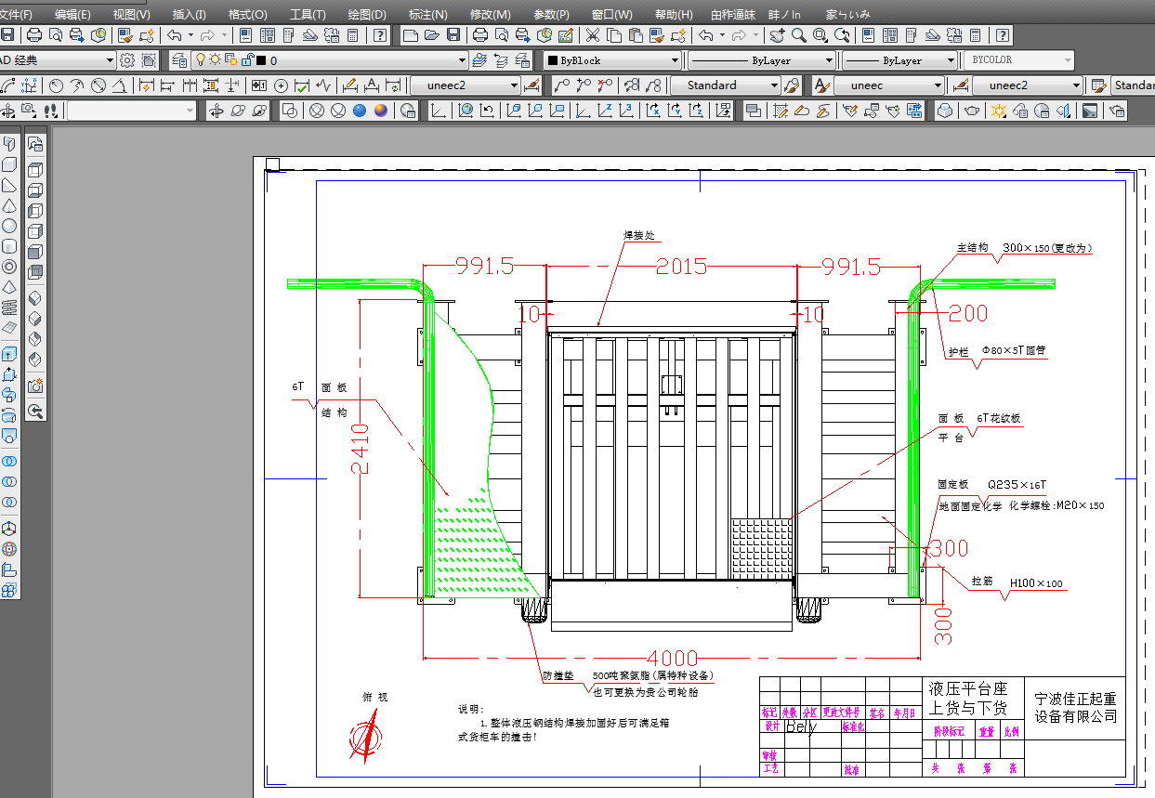Image resolution: width=1155 pixels, height=798 pixels.
Task: Click the Layer Properties Manager icon
Action: coord(179,60)
